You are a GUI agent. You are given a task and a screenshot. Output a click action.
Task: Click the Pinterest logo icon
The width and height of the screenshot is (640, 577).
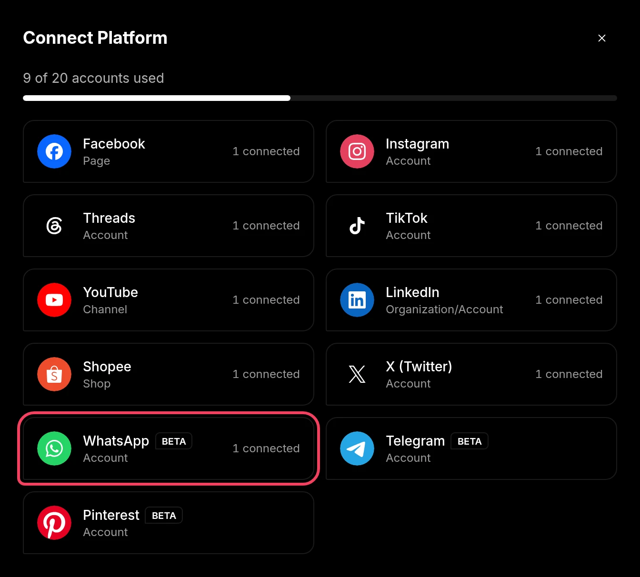(x=54, y=523)
